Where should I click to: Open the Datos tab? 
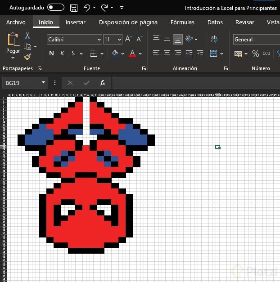tap(215, 22)
